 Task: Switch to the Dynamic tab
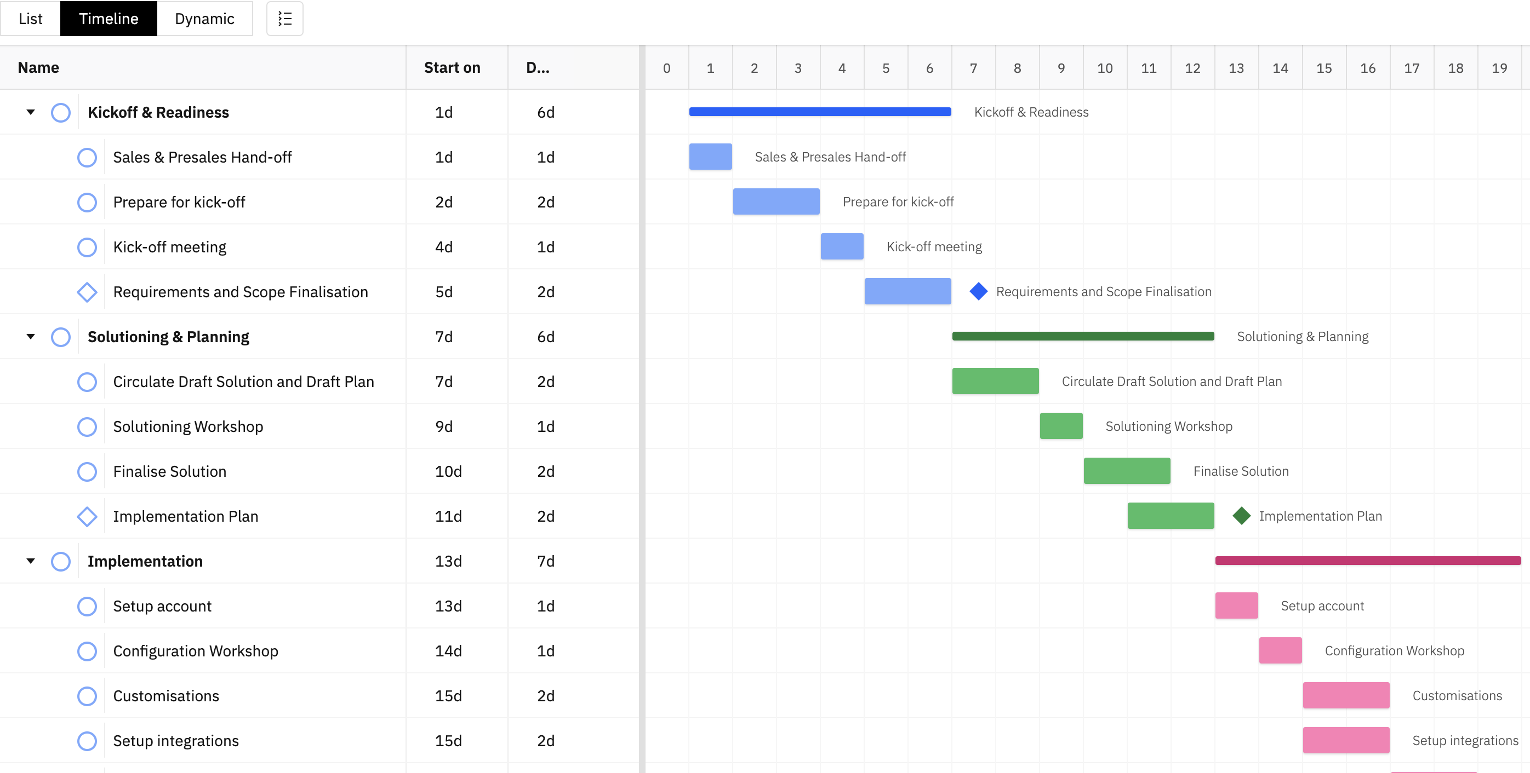coord(204,19)
